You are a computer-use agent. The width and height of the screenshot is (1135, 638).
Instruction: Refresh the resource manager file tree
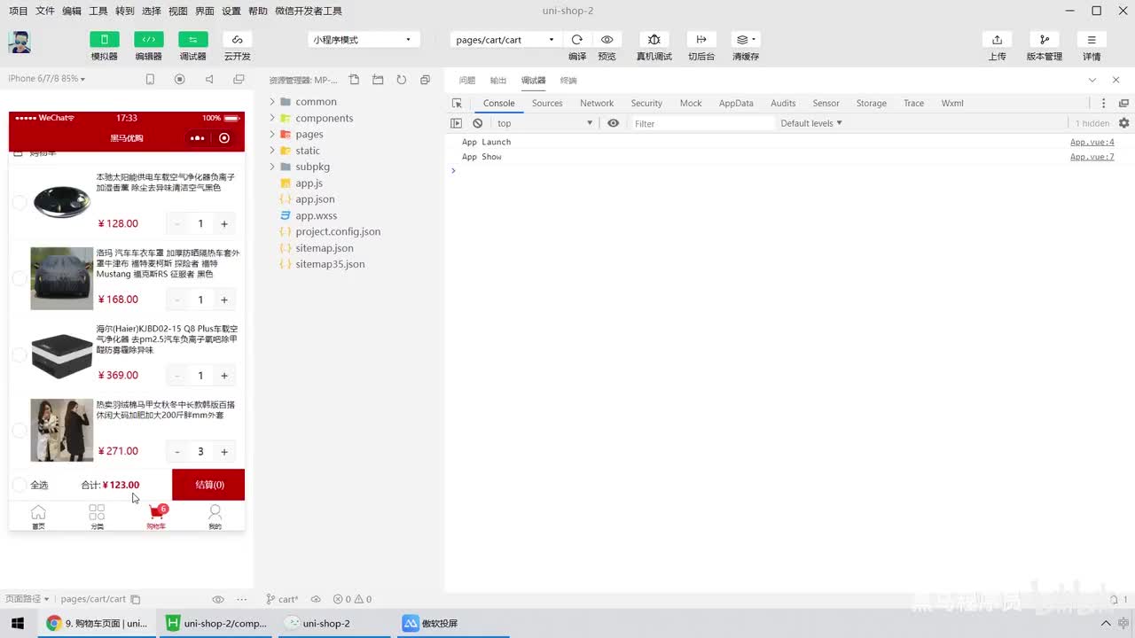coord(402,80)
